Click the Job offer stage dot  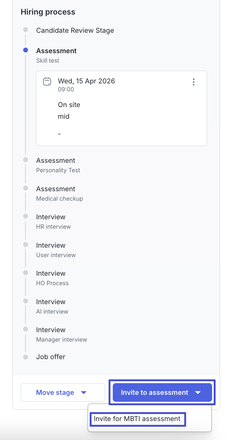(25, 357)
